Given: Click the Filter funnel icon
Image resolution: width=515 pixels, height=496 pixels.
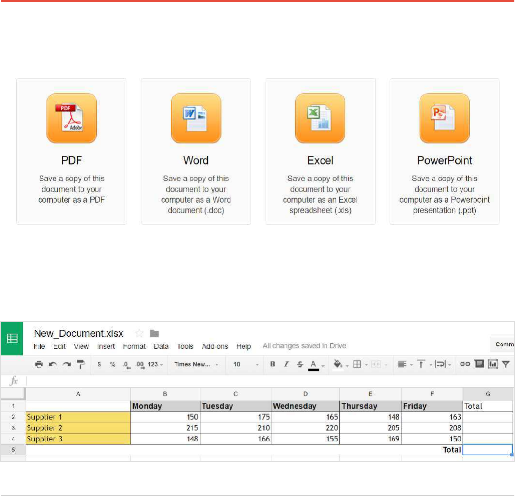Looking at the screenshot, I should [506, 364].
